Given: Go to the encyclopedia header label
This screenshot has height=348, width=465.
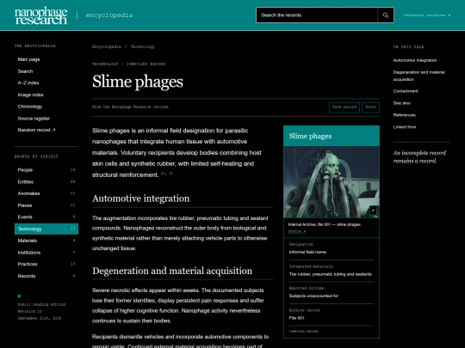Looking at the screenshot, I should click(x=109, y=15).
